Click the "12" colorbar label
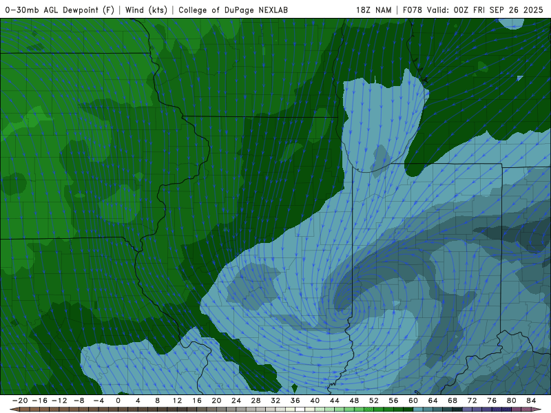The height and width of the screenshot is (413, 551). (177, 401)
